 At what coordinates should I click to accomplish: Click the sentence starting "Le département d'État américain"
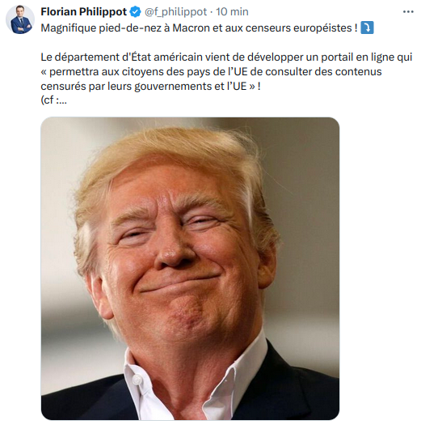point(226,57)
